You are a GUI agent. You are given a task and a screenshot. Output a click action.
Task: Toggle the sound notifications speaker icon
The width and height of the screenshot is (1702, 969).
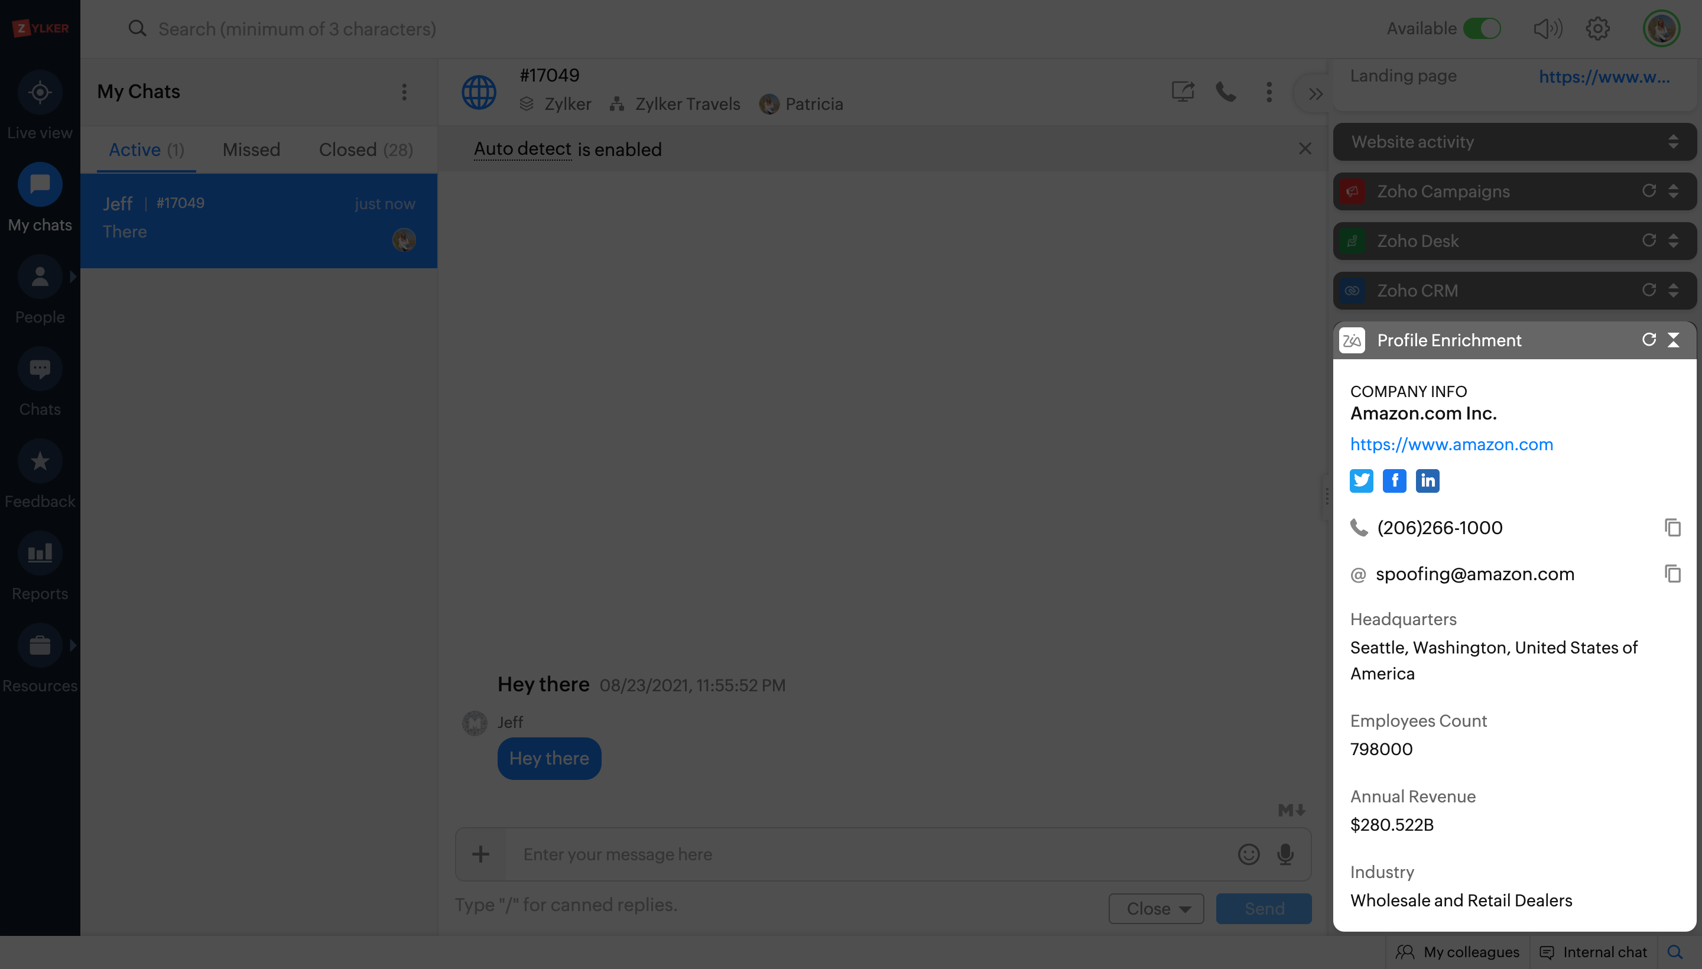click(x=1548, y=28)
